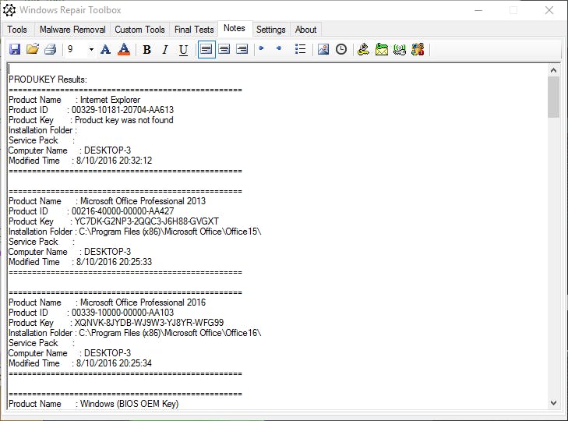Screen dimensions: 568x421
Task: Increase indent with right arrow icon
Action: coord(279,48)
